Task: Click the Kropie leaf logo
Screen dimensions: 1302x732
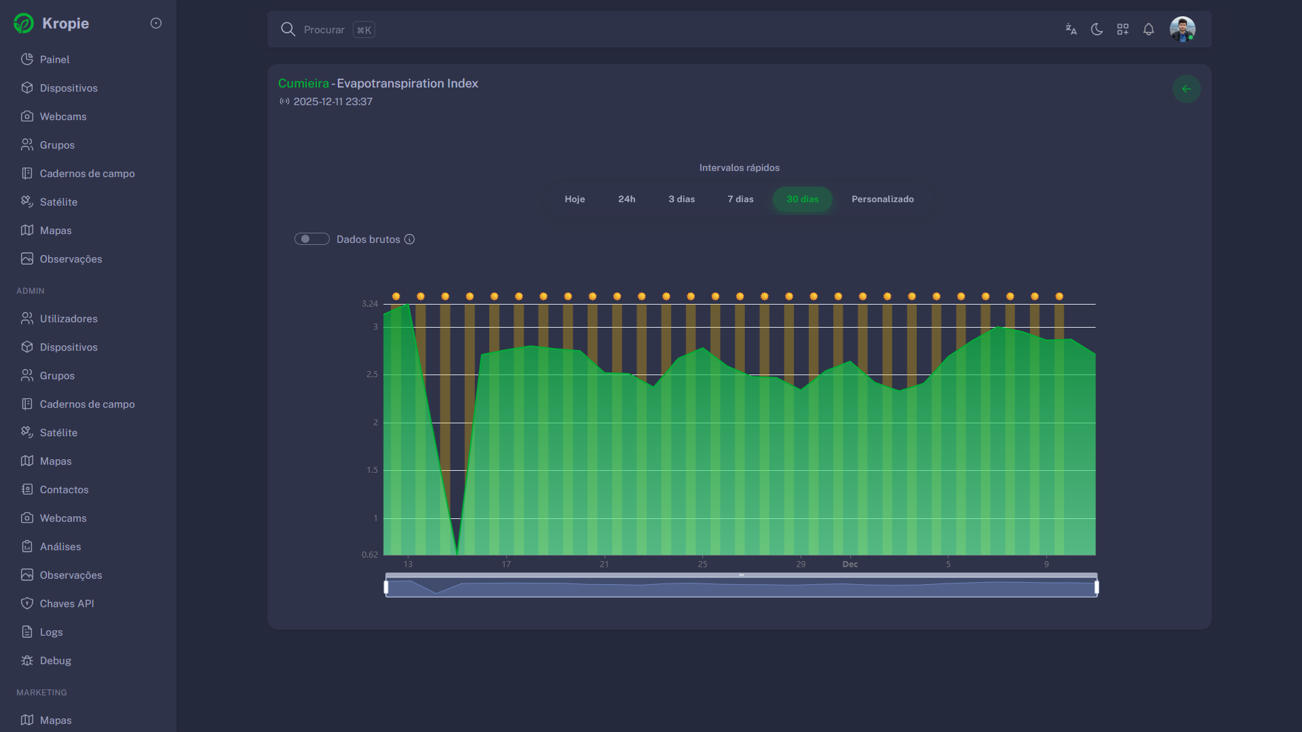Action: [x=24, y=24]
